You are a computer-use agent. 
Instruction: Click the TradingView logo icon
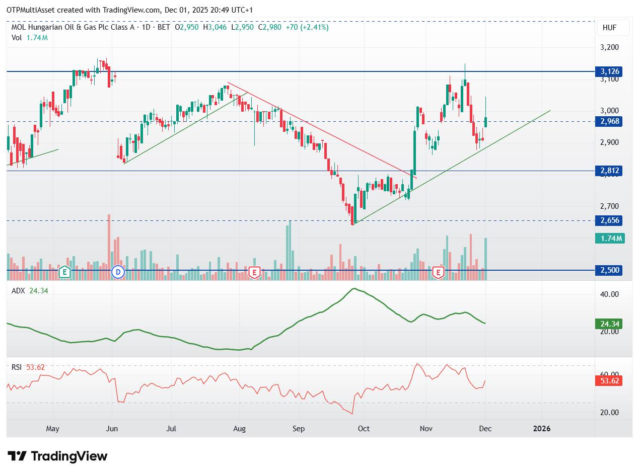click(x=18, y=456)
